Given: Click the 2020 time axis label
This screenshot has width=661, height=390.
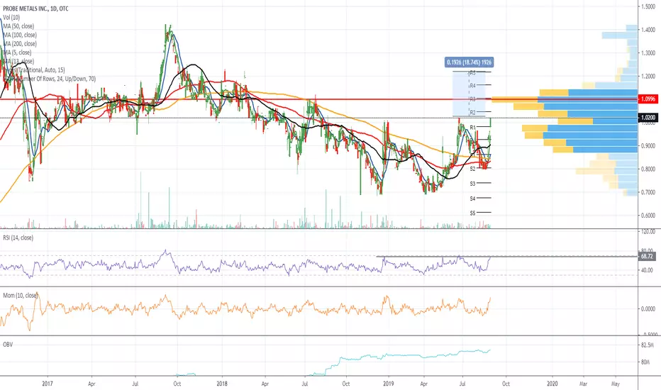Looking at the screenshot, I should click(x=552, y=384).
